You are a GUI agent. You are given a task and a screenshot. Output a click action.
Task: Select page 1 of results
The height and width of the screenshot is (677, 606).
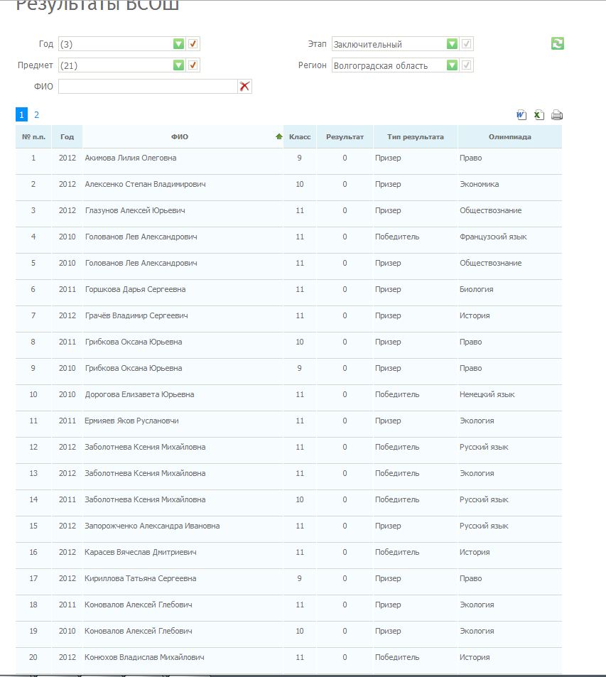coord(21,115)
